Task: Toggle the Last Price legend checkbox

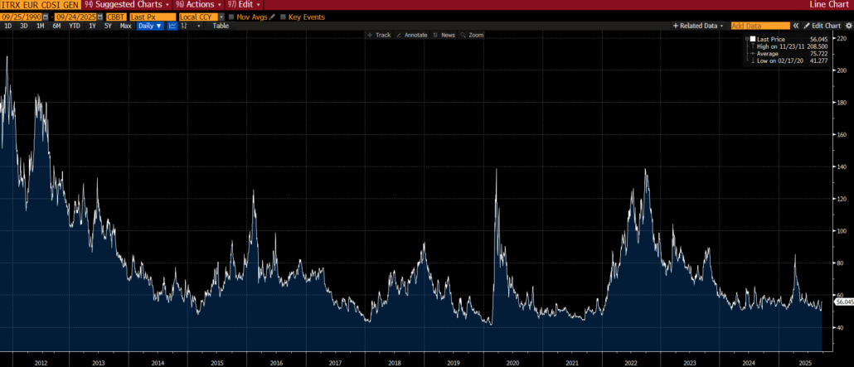Action: [x=752, y=39]
